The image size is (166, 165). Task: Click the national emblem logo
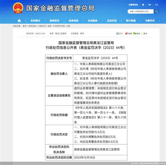pos(18,8)
